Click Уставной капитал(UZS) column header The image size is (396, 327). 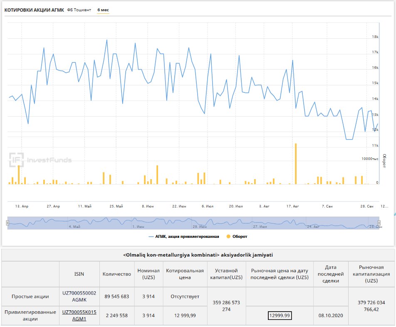point(226,274)
